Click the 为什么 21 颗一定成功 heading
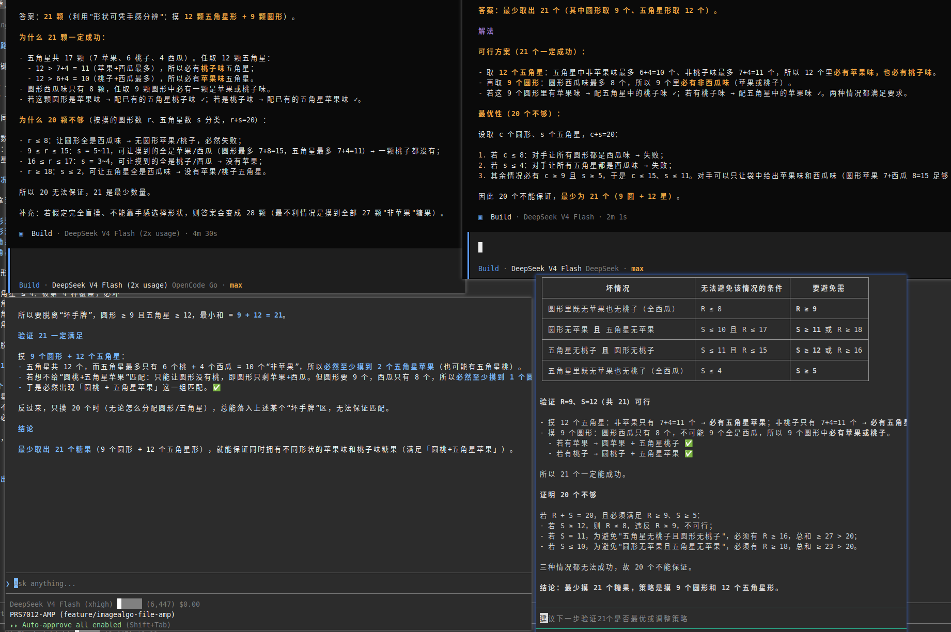The image size is (951, 632). (x=63, y=37)
